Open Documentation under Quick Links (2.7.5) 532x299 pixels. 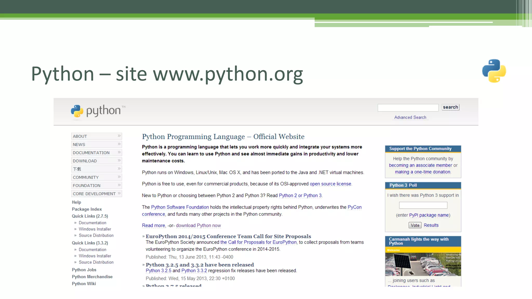tap(92, 223)
